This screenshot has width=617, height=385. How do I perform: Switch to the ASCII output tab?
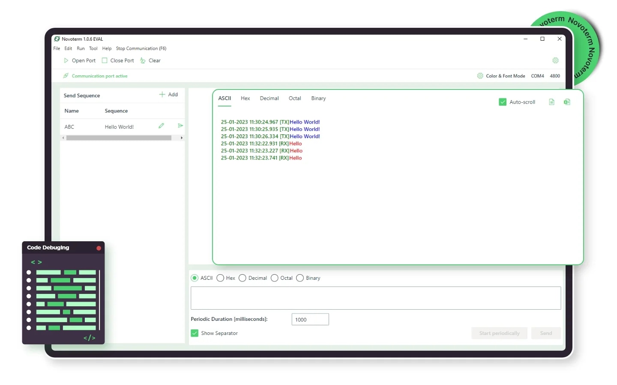click(x=225, y=98)
